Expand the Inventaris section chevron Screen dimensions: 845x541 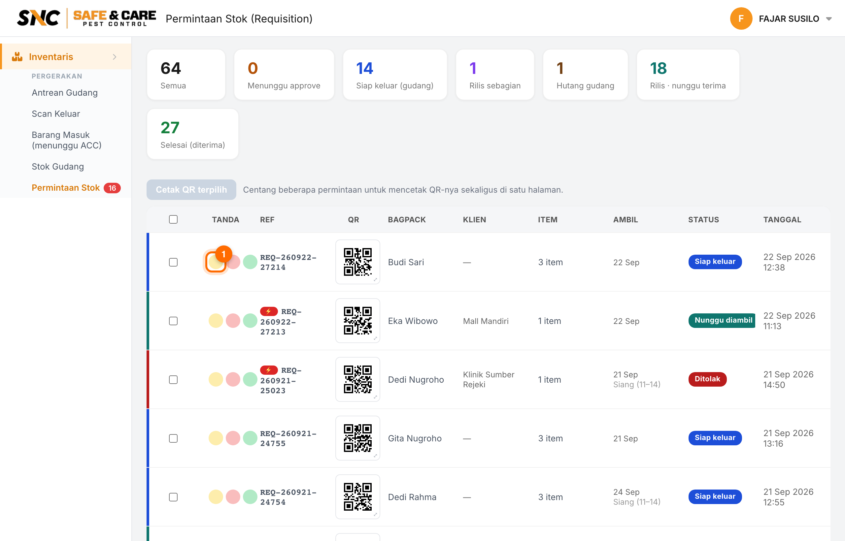coord(115,57)
